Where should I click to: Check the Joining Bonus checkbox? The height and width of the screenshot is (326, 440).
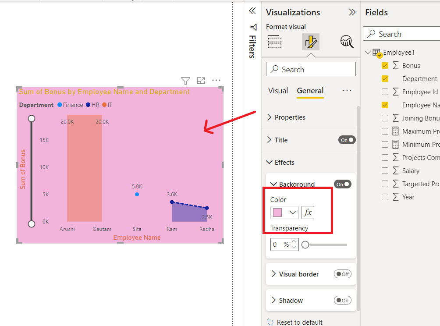pos(385,118)
